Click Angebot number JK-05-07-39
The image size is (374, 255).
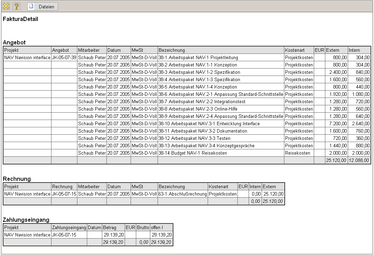64,57
